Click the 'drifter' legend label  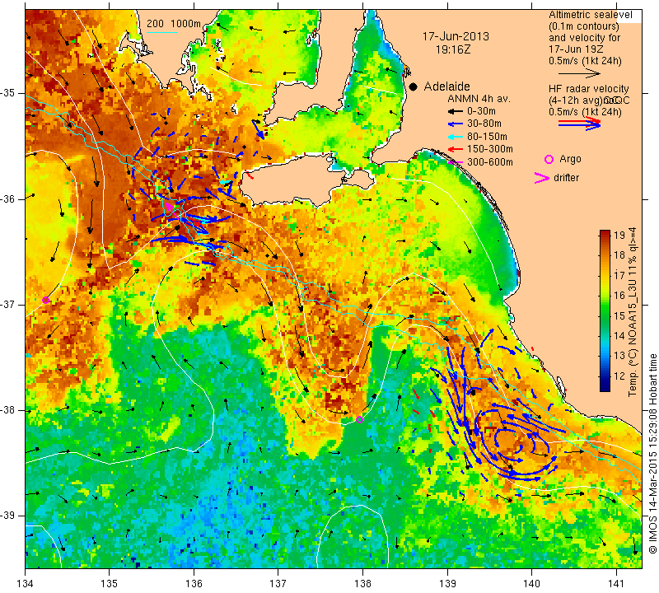[x=566, y=178]
